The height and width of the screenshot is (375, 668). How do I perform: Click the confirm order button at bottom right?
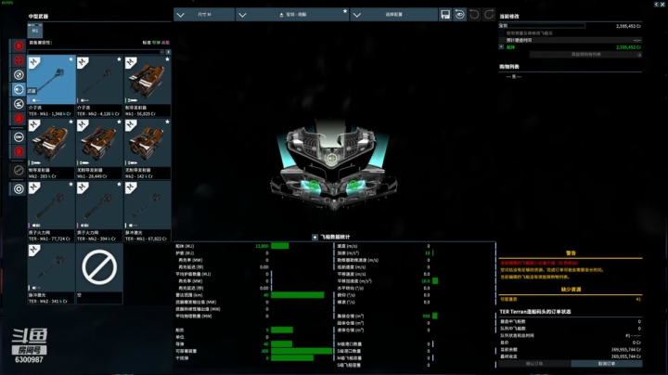click(x=534, y=364)
